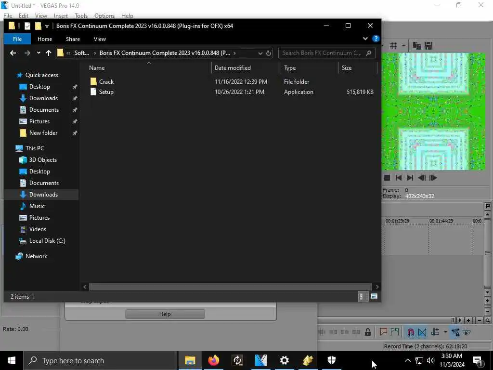This screenshot has width=493, height=370.
Task: Open VEGAS Tools menu
Action: pyautogui.click(x=81, y=16)
